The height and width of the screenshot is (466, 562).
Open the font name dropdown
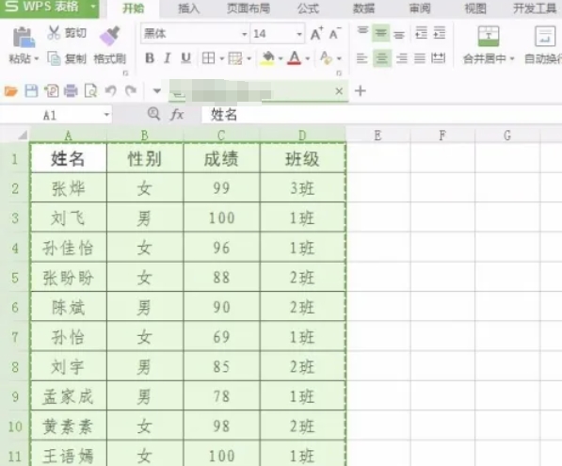click(245, 34)
